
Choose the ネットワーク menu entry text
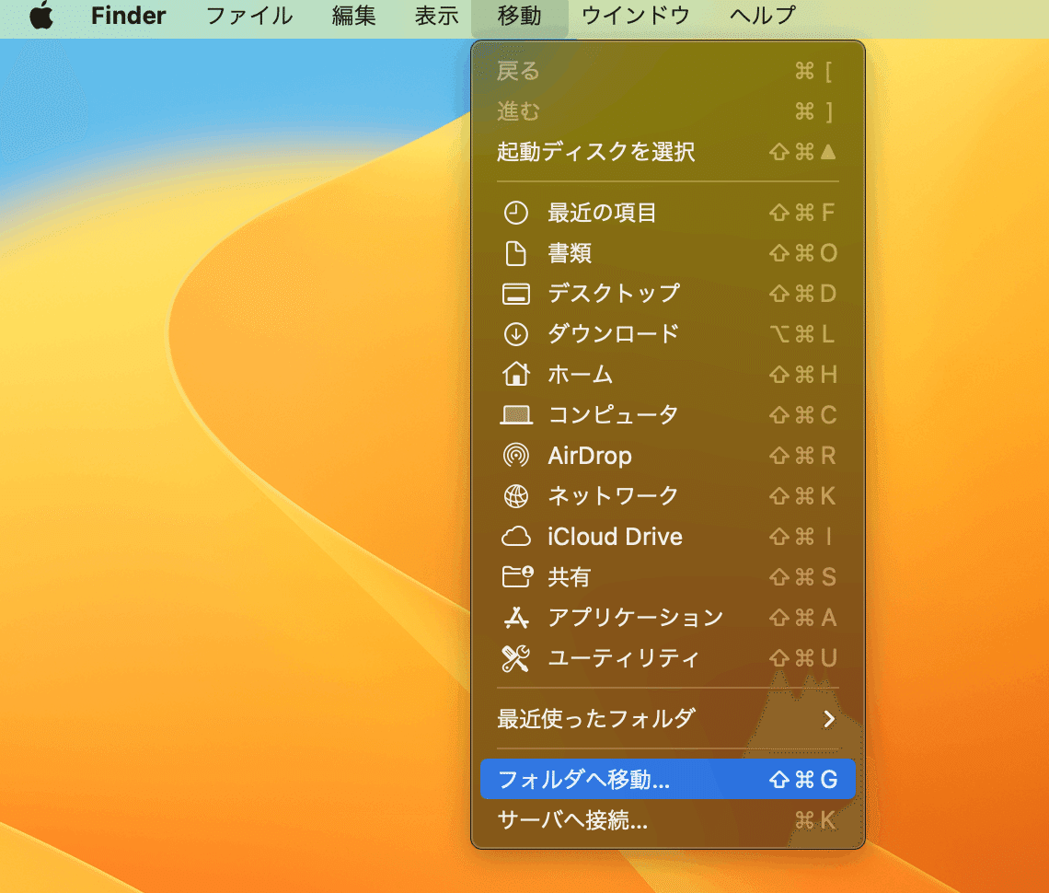tap(614, 496)
